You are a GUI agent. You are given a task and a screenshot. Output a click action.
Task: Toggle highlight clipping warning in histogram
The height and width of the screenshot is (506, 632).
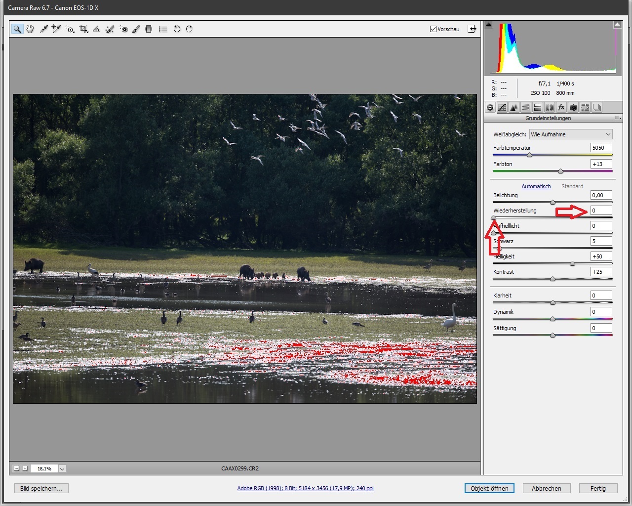[x=617, y=24]
